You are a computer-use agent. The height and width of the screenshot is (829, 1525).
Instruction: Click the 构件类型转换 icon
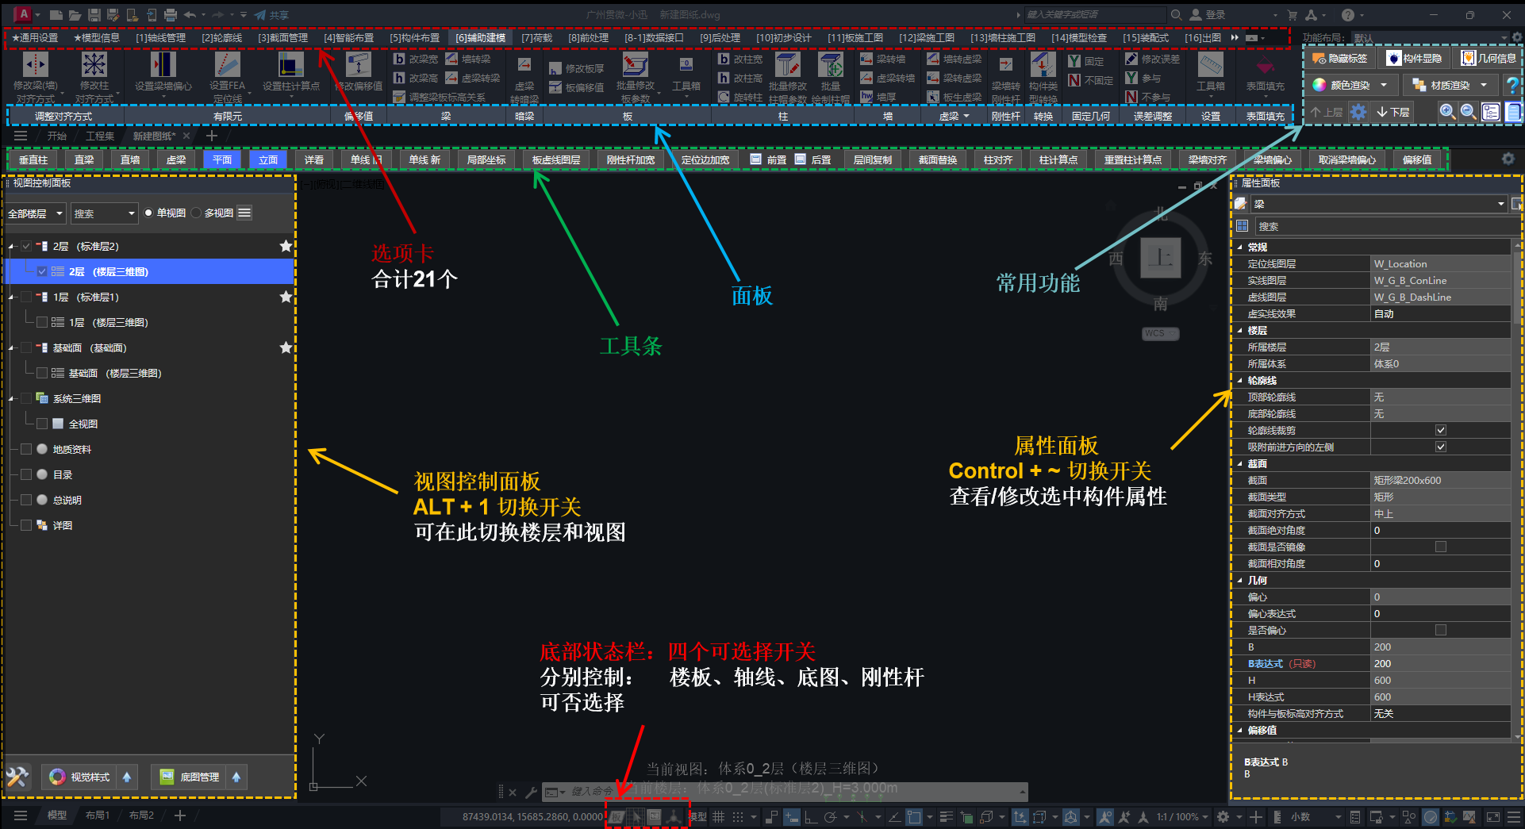[x=1043, y=65]
